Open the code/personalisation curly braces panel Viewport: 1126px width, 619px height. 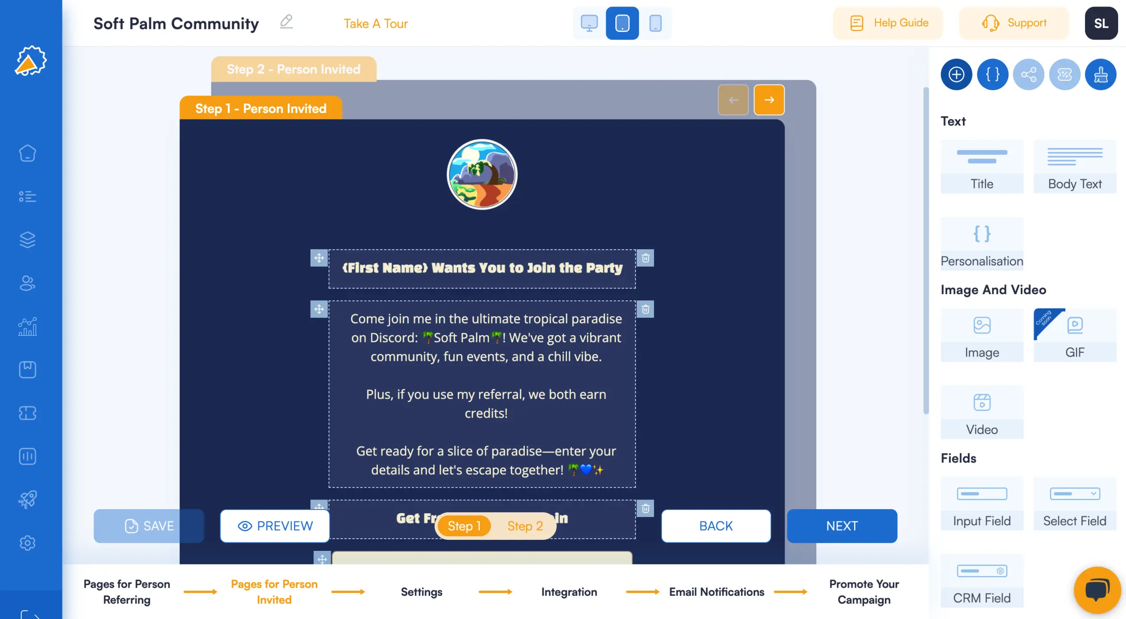point(993,74)
